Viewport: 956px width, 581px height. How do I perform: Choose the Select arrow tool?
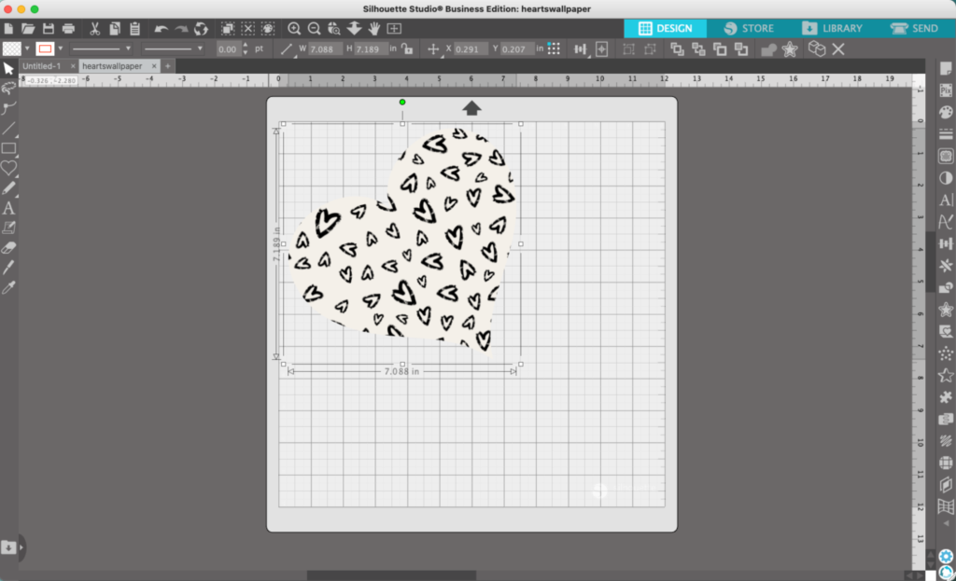[8, 69]
